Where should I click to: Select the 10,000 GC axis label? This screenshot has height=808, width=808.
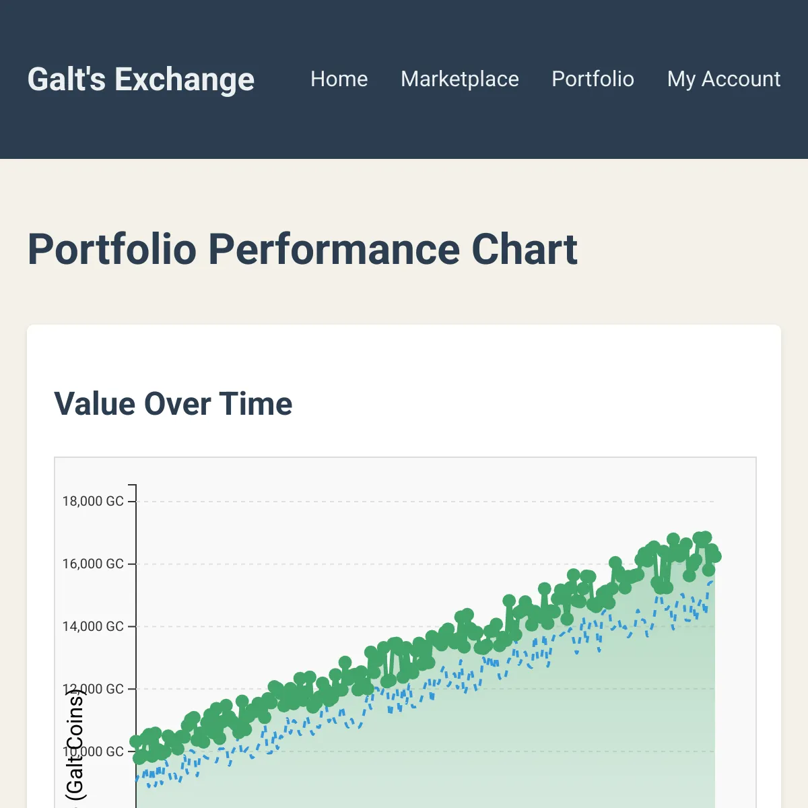[93, 752]
